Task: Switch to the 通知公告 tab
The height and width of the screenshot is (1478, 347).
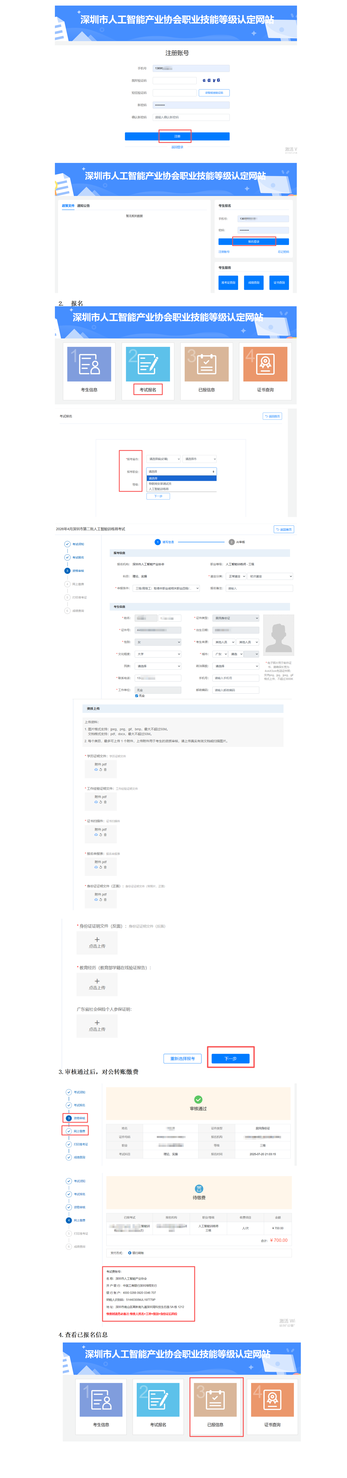Action: (x=84, y=206)
